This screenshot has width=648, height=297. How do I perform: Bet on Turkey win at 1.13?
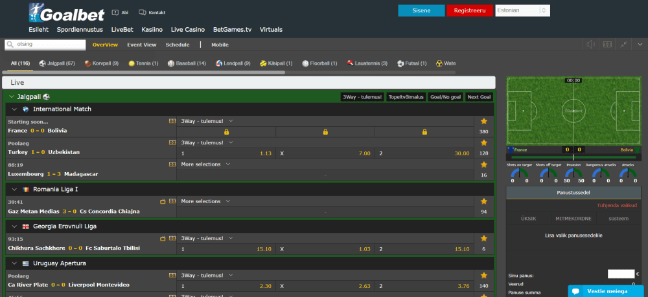226,153
